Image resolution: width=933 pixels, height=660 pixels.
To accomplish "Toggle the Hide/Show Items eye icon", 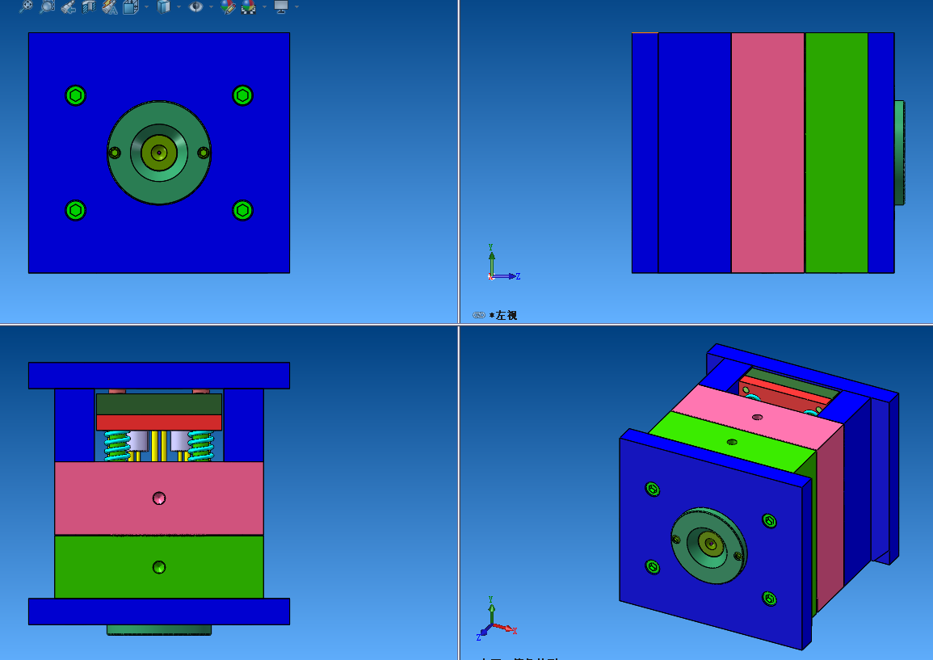I will [196, 6].
